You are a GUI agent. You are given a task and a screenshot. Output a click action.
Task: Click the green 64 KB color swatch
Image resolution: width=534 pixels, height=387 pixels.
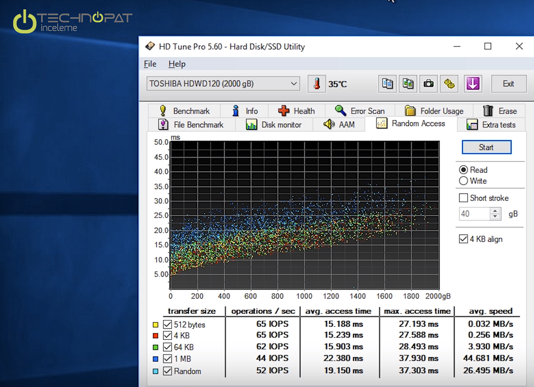pyautogui.click(x=156, y=348)
